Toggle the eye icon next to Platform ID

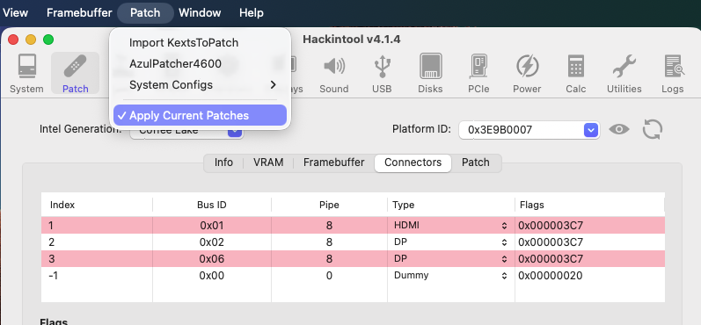coord(619,130)
